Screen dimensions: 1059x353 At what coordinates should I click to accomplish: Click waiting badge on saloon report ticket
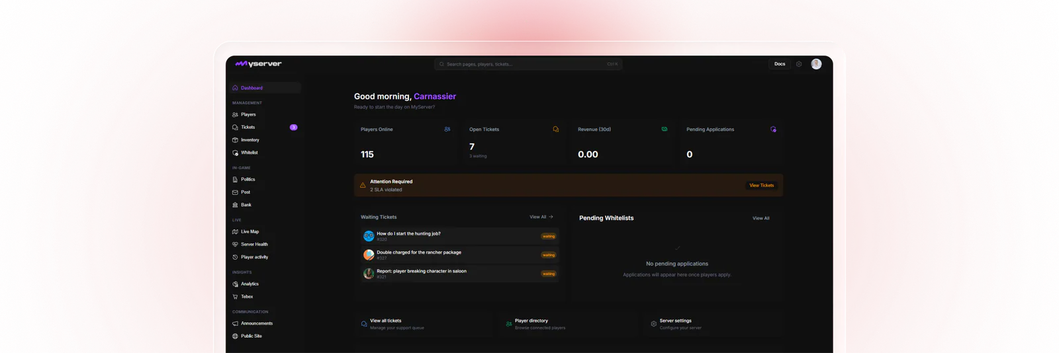pyautogui.click(x=549, y=274)
